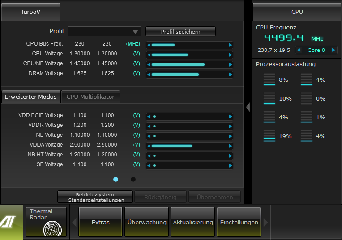Increase NB Voltage with right arrow
The image size is (342, 240).
click(x=231, y=136)
